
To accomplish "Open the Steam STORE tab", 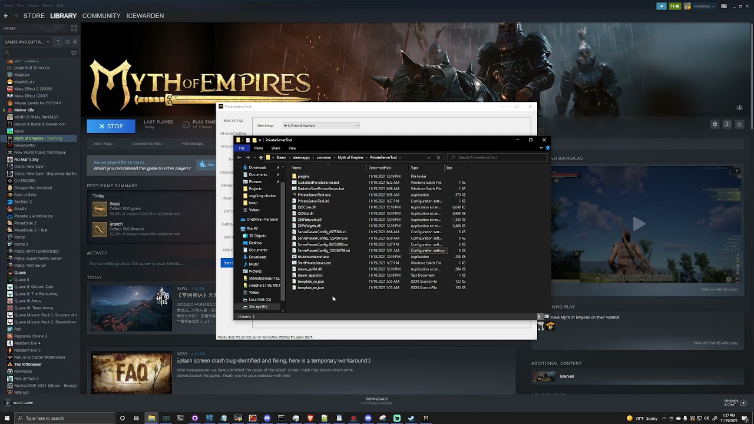I will (x=34, y=16).
